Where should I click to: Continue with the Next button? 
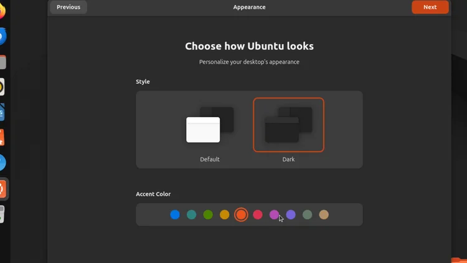coord(430,7)
